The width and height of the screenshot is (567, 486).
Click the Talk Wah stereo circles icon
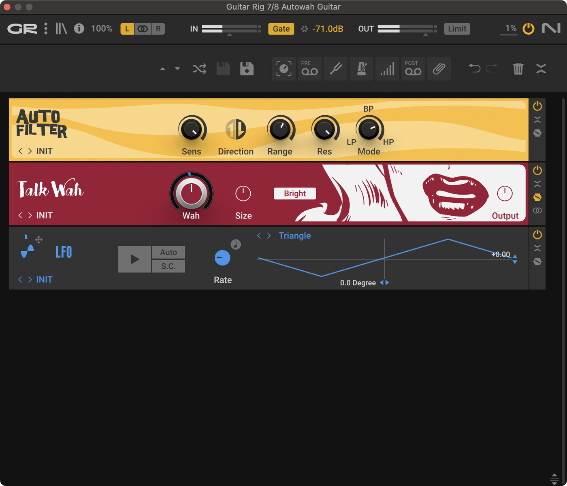coord(537,210)
